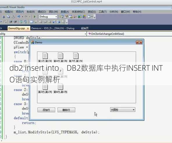Select the 第4行,第1列 list item

coord(61,57)
